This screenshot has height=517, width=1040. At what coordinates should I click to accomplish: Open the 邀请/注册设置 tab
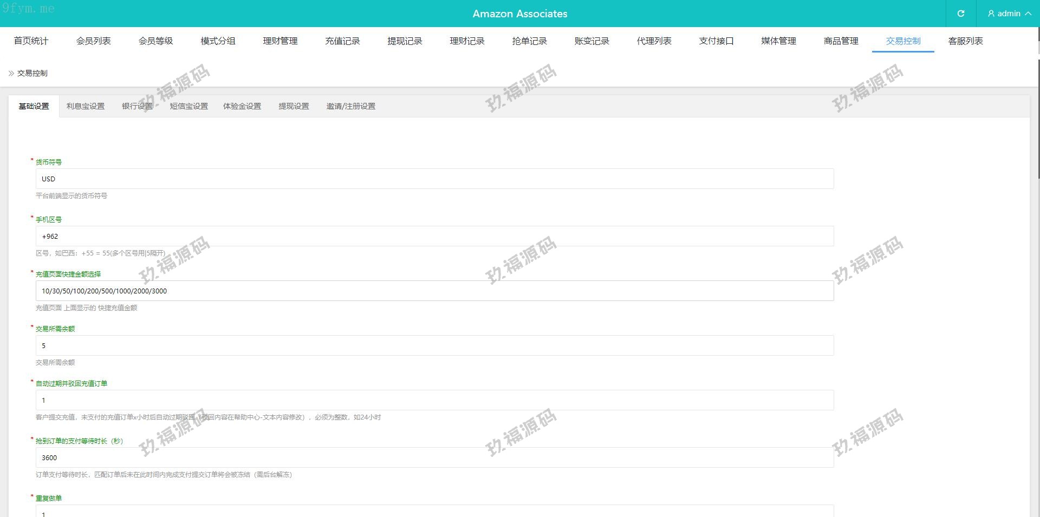350,106
